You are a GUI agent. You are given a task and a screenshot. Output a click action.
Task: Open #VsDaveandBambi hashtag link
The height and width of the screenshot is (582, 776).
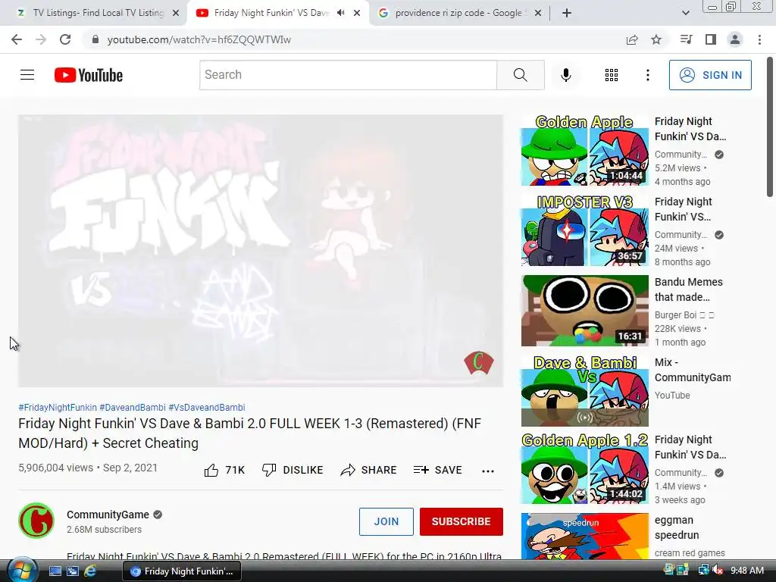tap(207, 407)
